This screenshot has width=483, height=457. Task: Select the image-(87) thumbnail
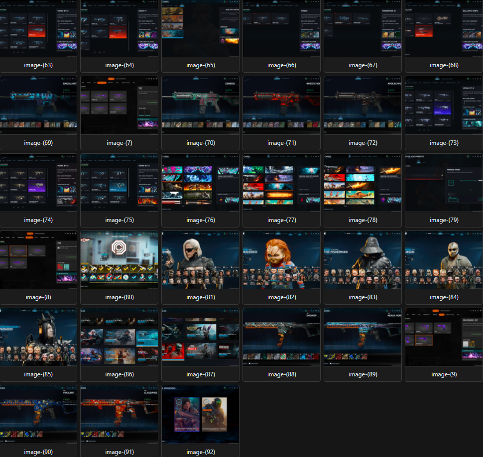point(201,337)
